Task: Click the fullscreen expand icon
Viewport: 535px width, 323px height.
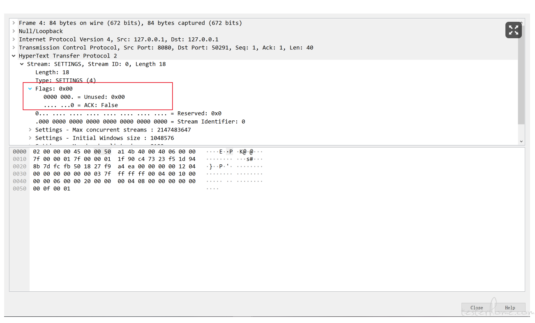Action: pyautogui.click(x=513, y=30)
